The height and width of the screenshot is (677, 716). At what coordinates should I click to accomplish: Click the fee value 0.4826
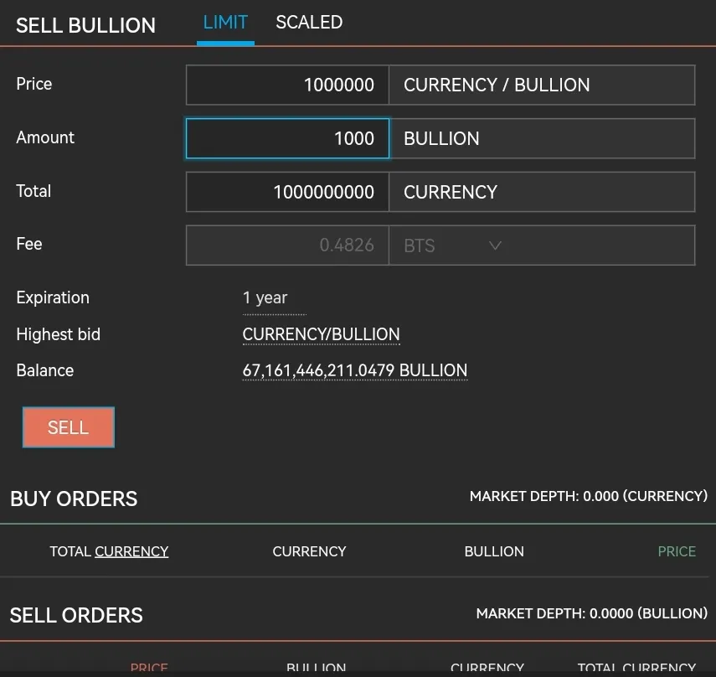point(347,245)
